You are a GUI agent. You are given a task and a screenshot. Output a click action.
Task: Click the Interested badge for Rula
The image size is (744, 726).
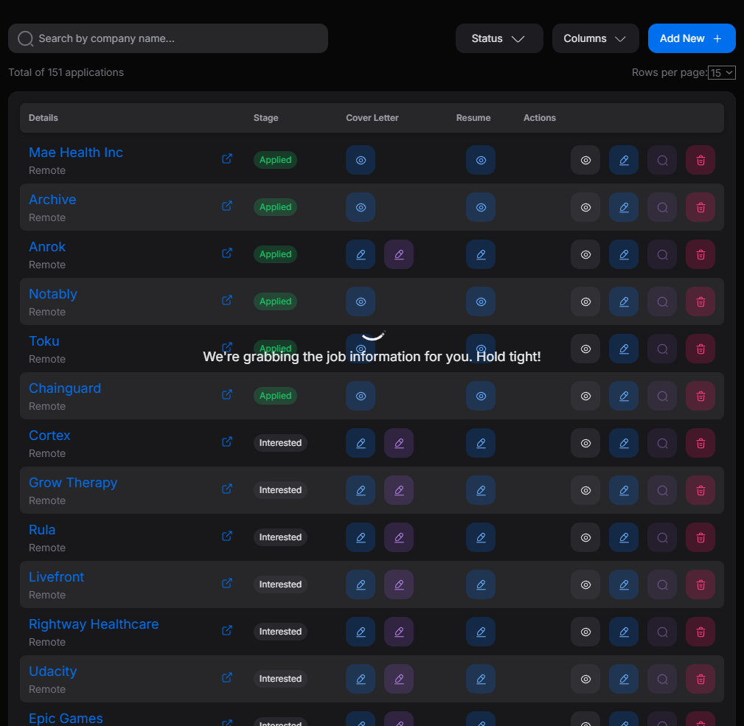280,537
